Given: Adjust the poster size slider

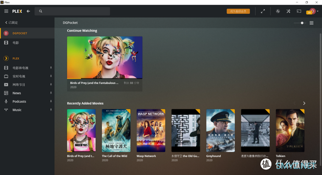Looking at the screenshot, I should (300, 23).
